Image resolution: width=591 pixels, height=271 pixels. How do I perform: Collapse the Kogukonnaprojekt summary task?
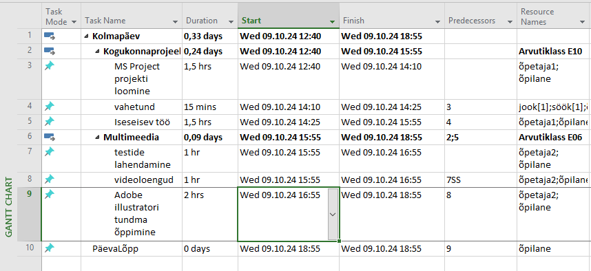[98, 51]
